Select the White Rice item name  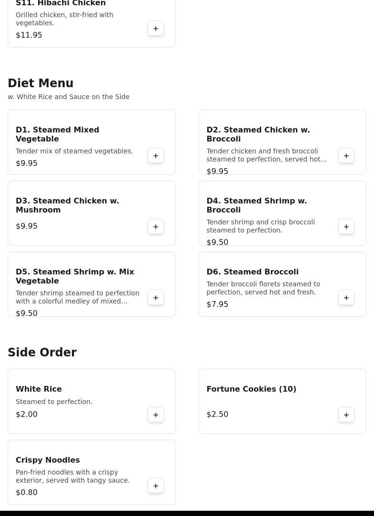[39, 389]
